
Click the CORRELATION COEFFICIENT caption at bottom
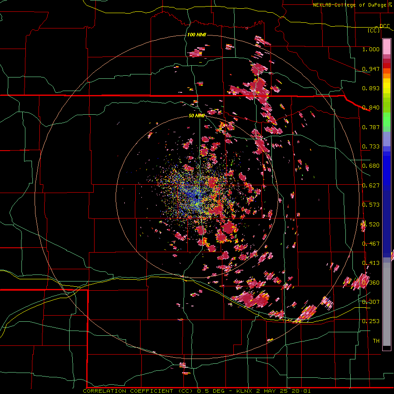click(197, 391)
